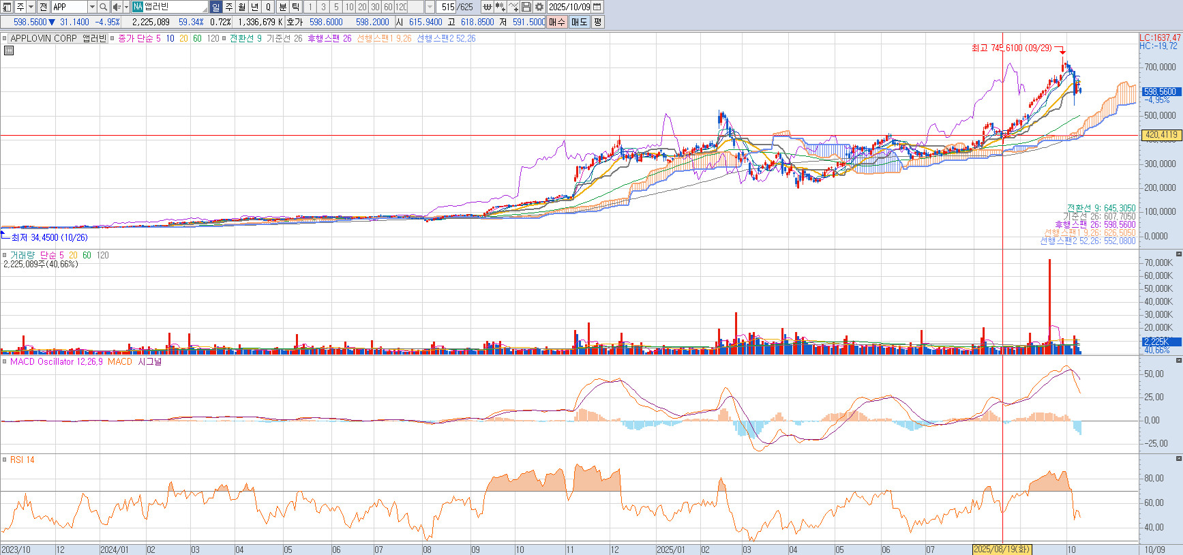The image size is (1183, 555).
Task: Click the 주 market type selector button
Action: point(20,7)
